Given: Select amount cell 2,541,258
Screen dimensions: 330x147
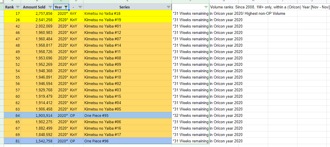Looking at the screenshot, I should (x=37, y=20).
